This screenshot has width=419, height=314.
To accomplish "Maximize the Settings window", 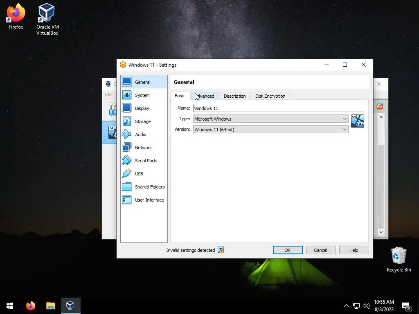I will [345, 65].
